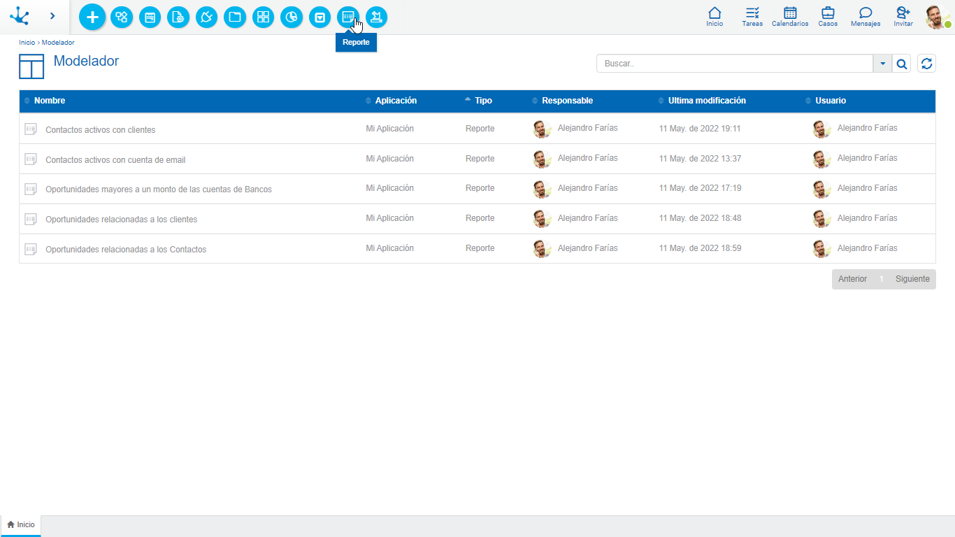Open 'Oportunidades mayores a un monto' report
955x537 pixels.
click(x=159, y=189)
